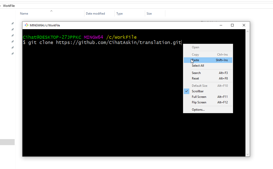Click the Cihat@DESKTOP-27JPPKC prompt text

[x=52, y=37]
